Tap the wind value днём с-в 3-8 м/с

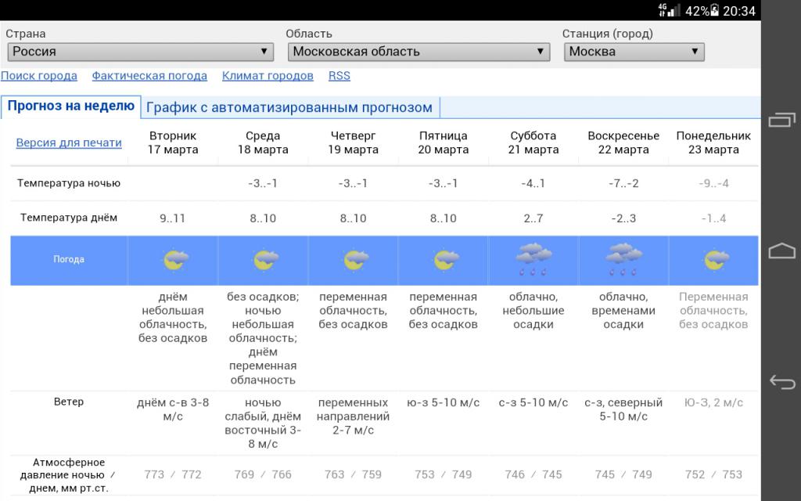173,409
